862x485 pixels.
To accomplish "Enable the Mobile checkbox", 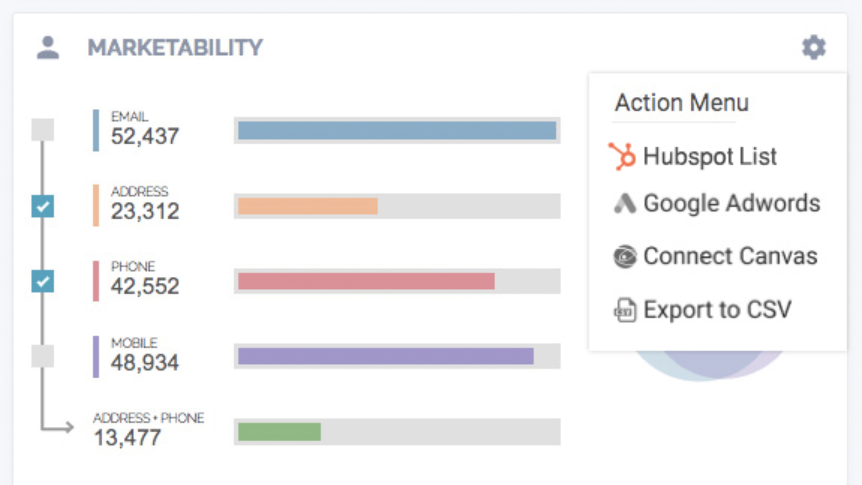I will coord(43,356).
